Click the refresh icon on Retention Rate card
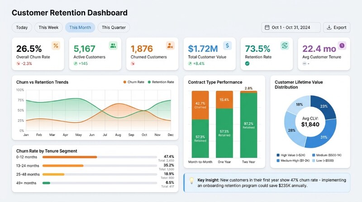This screenshot has height=202, width=362. coord(285,46)
